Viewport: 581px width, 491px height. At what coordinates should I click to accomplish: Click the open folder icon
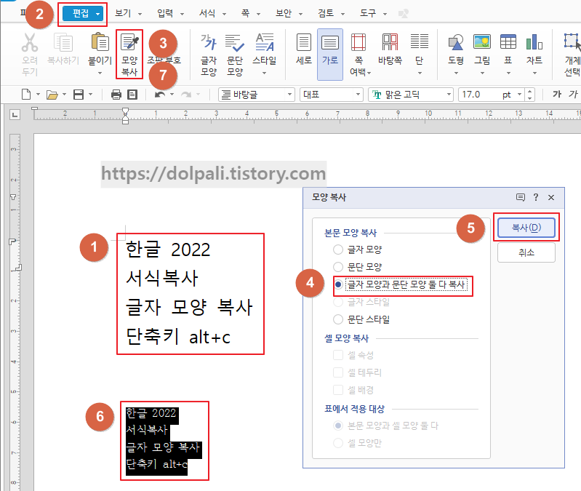[x=52, y=95]
